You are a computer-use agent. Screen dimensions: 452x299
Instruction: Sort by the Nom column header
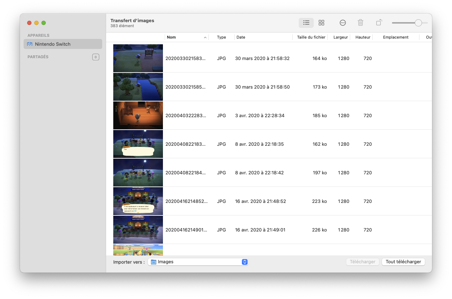pos(187,37)
